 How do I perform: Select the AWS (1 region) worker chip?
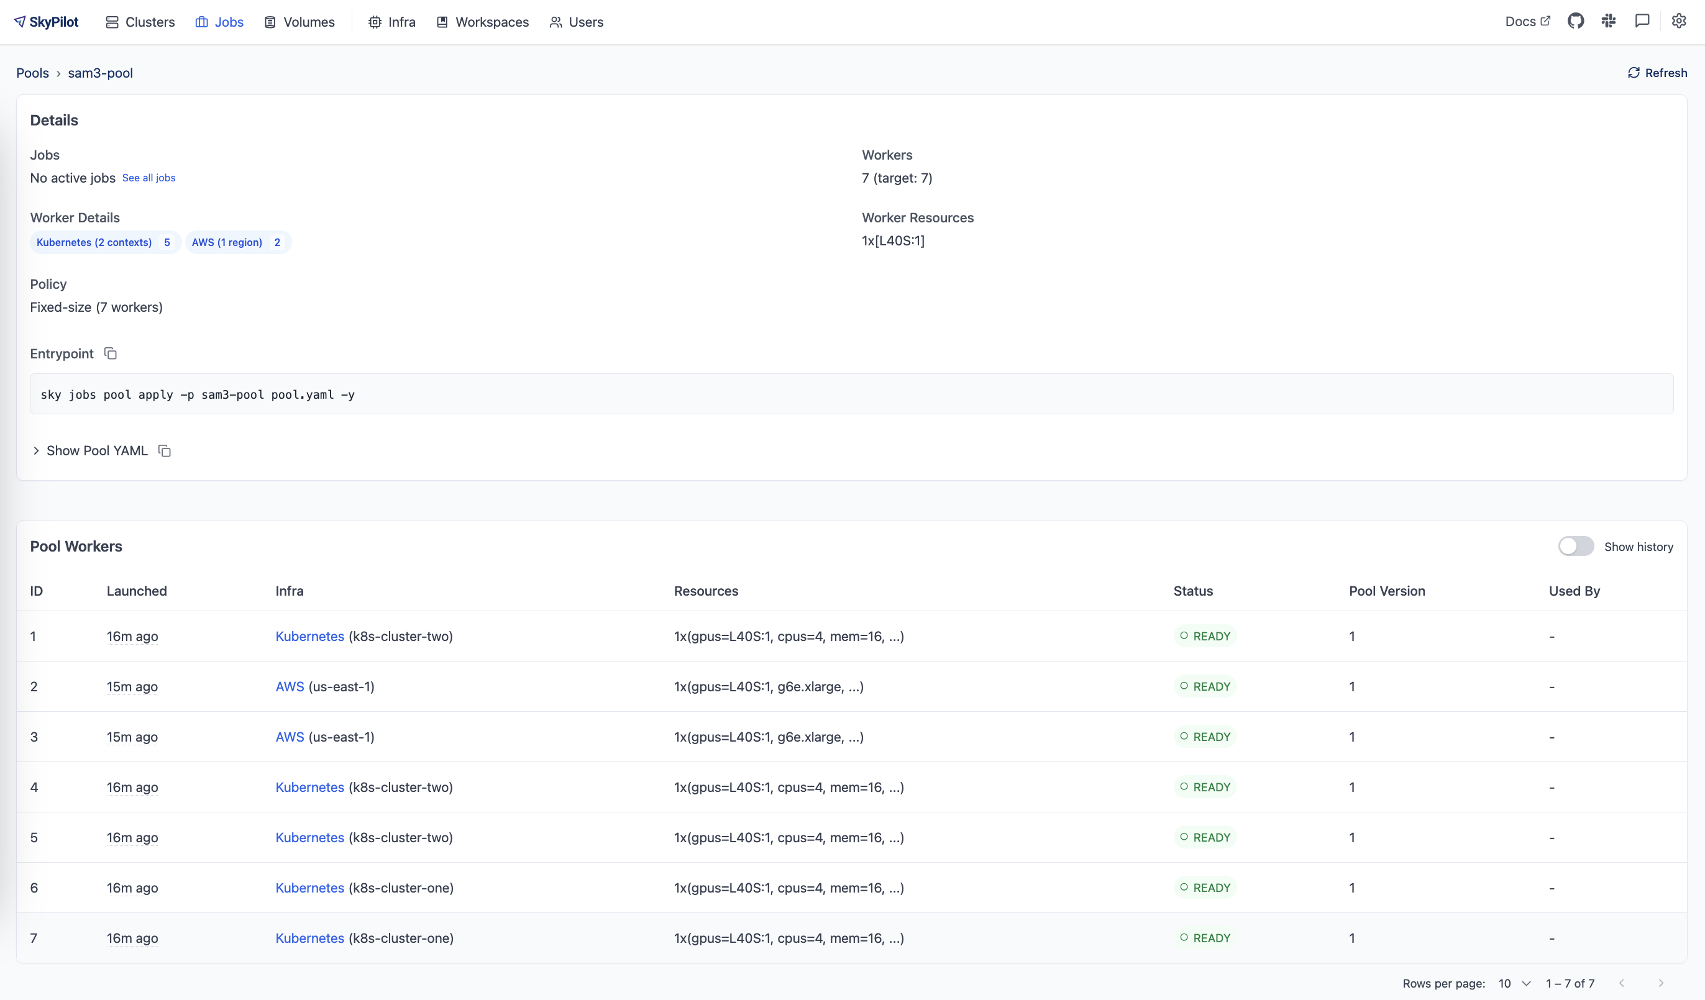[x=237, y=242]
